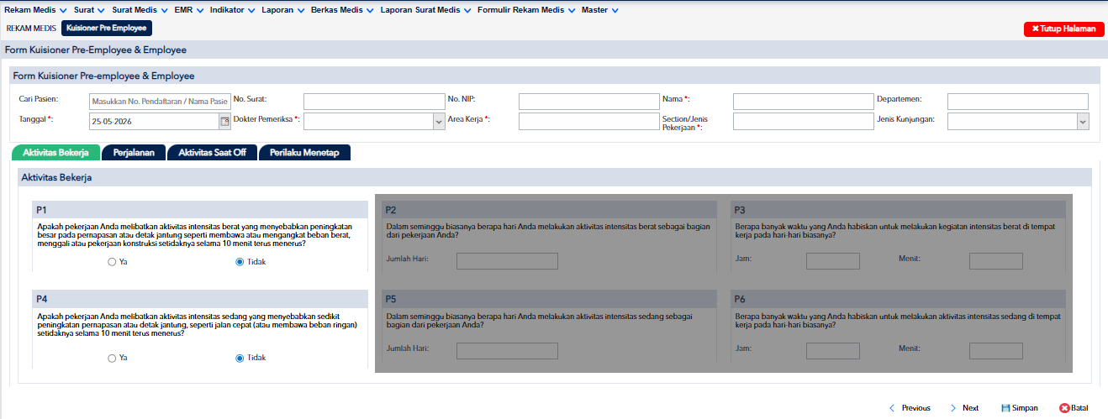The image size is (1108, 419).
Task: Open the Berkas Medis menu
Action: pyautogui.click(x=342, y=10)
